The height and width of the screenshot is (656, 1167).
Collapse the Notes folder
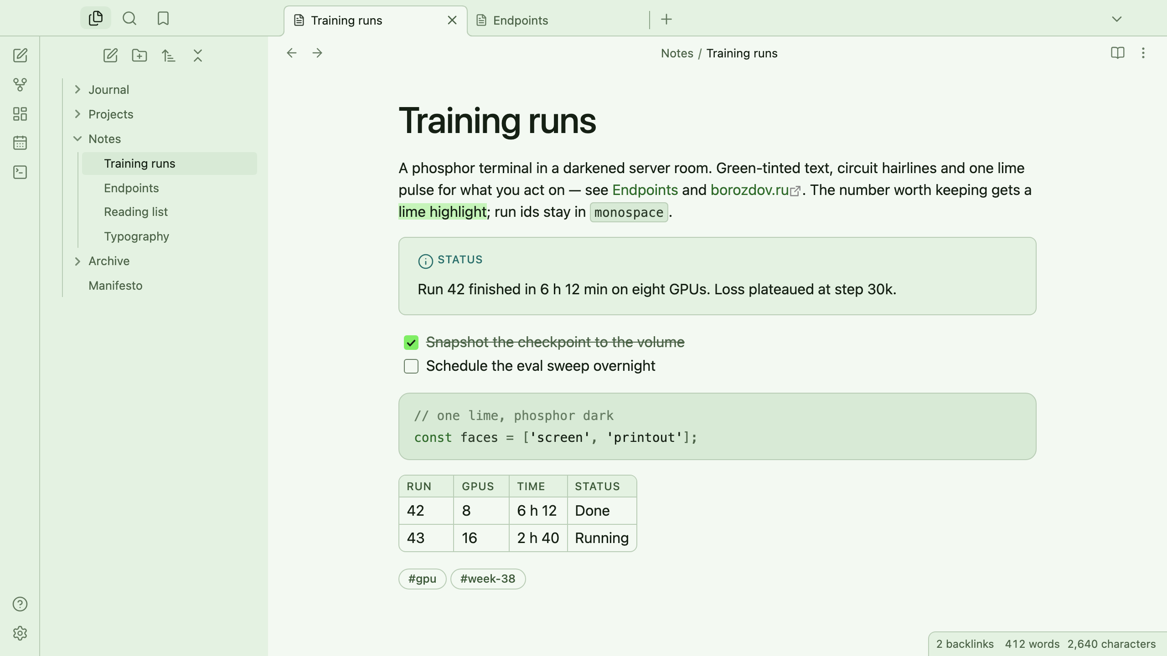(x=77, y=138)
